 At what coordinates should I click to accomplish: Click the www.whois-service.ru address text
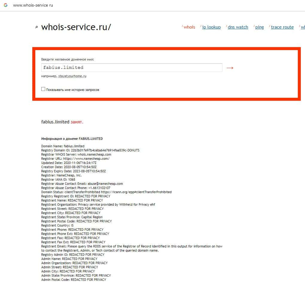33,5
